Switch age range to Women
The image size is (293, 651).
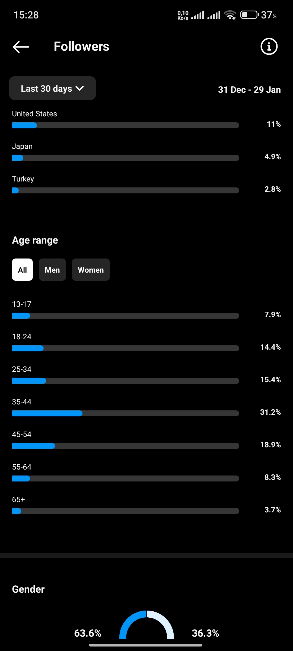click(x=91, y=270)
